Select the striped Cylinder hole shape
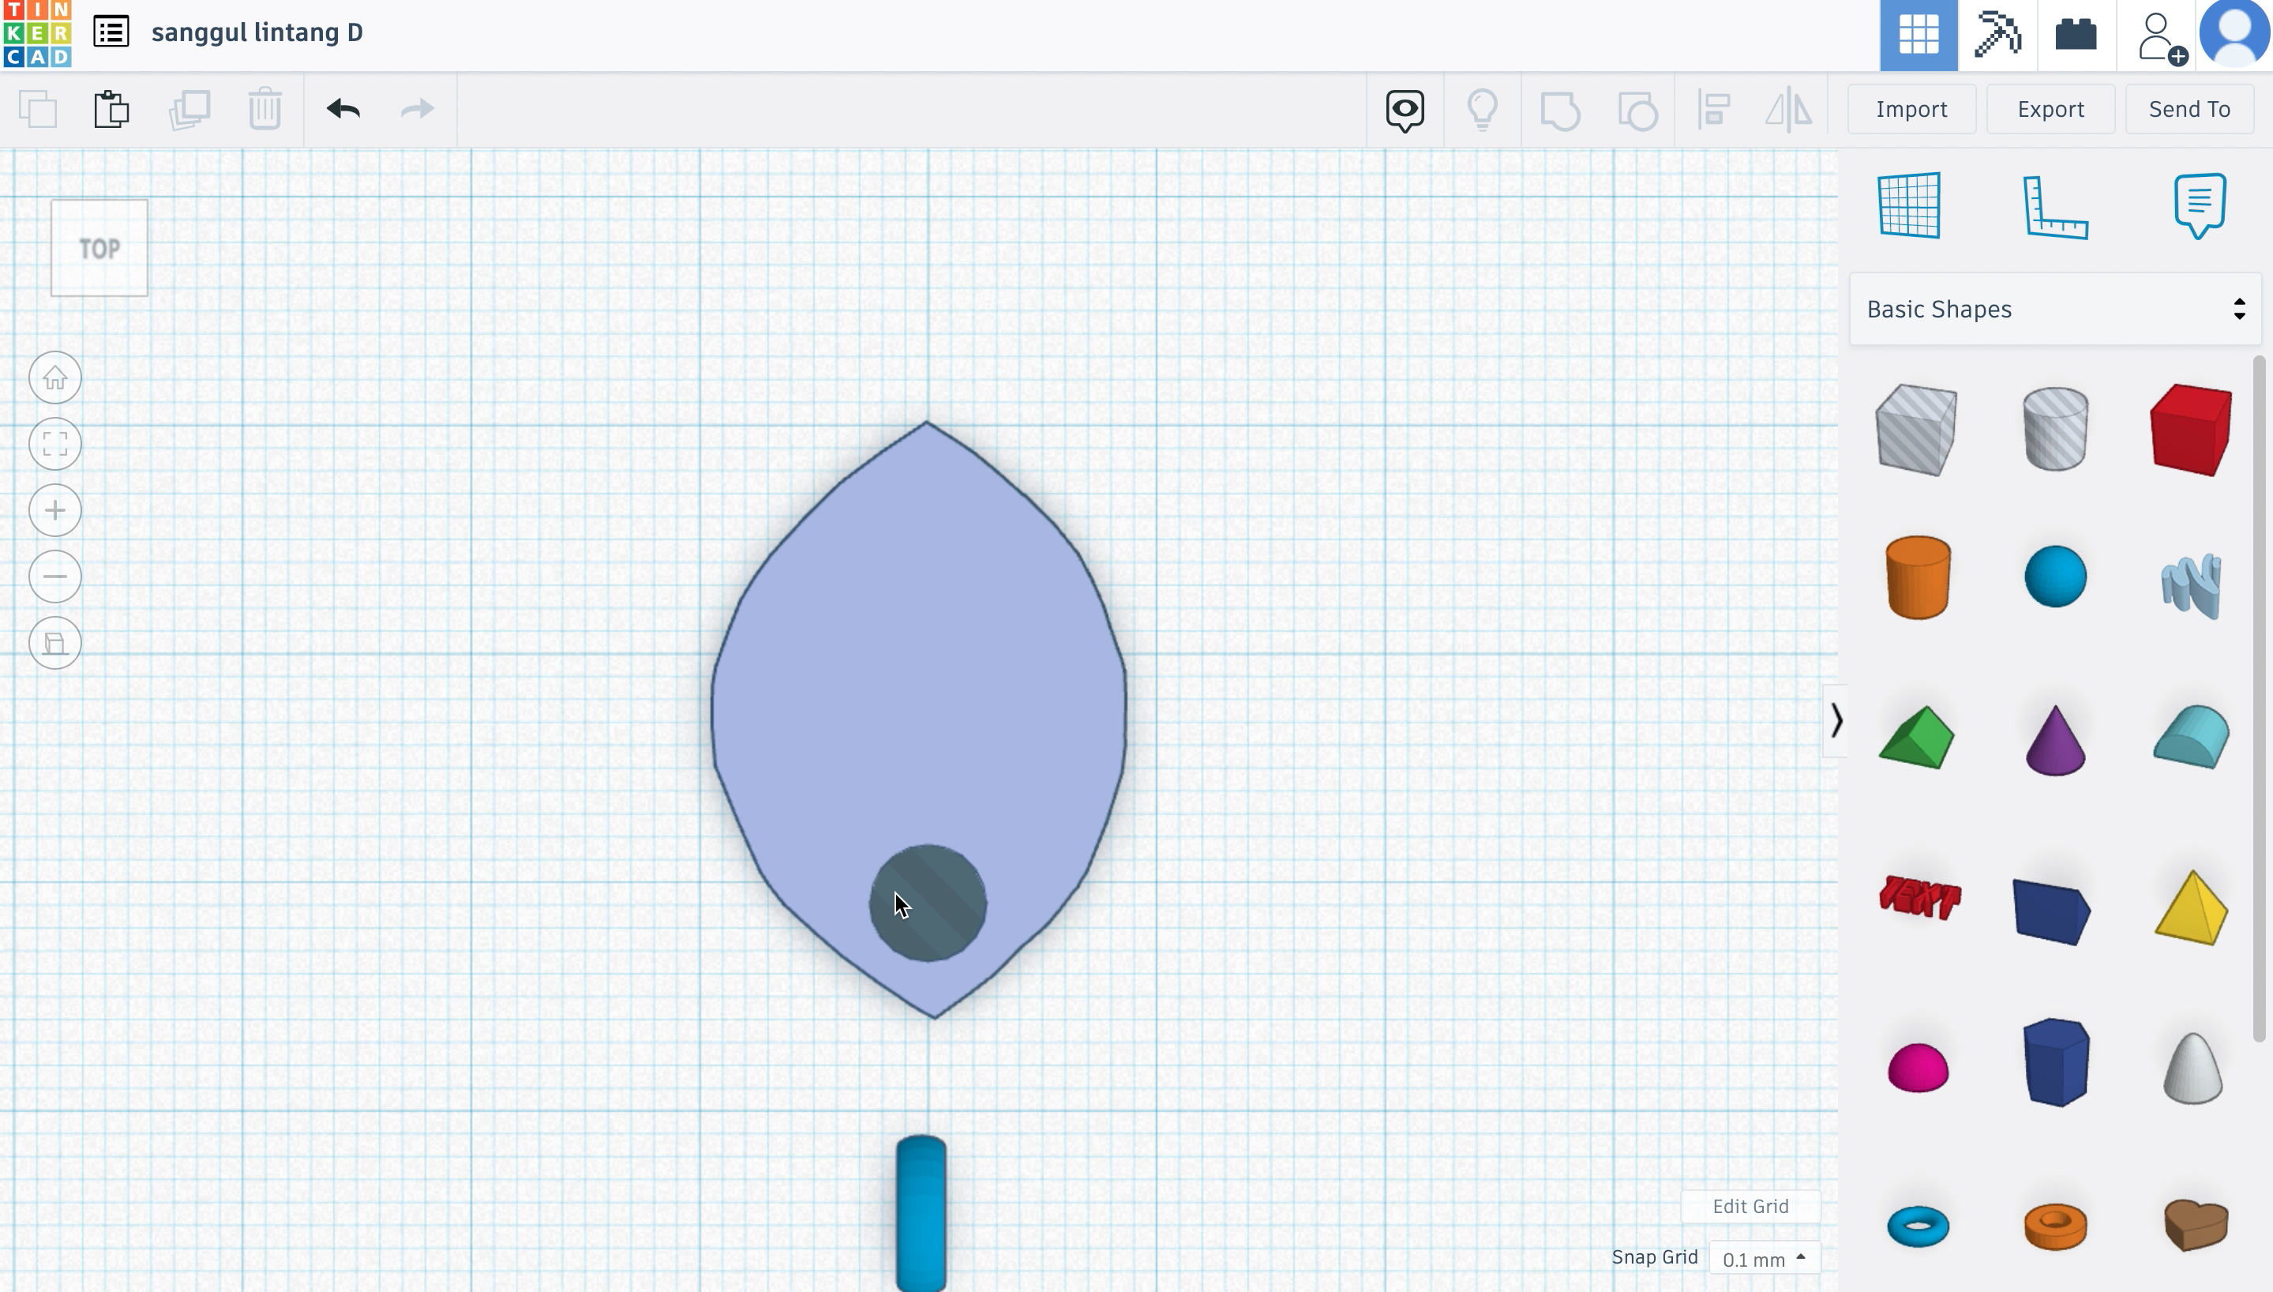Image resolution: width=2273 pixels, height=1292 pixels. [x=2055, y=429]
